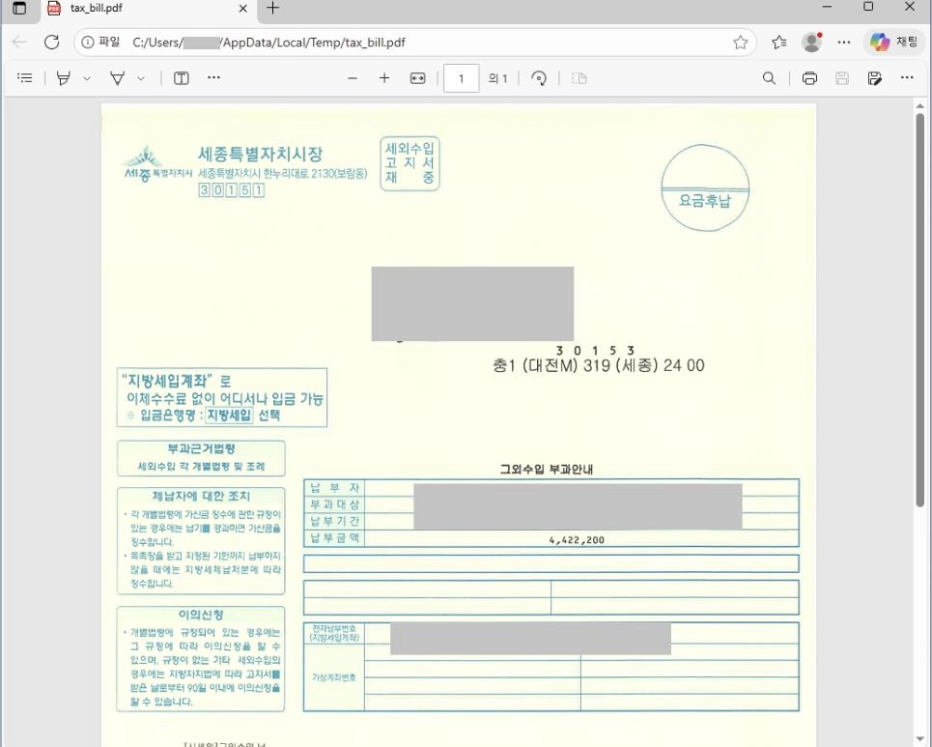This screenshot has width=932, height=747.
Task: Open search within the PDF
Action: [x=768, y=78]
